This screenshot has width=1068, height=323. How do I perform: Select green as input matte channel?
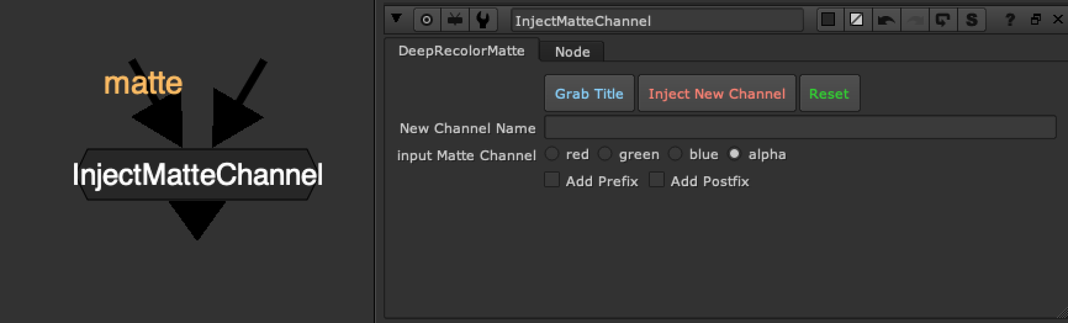[x=605, y=154]
